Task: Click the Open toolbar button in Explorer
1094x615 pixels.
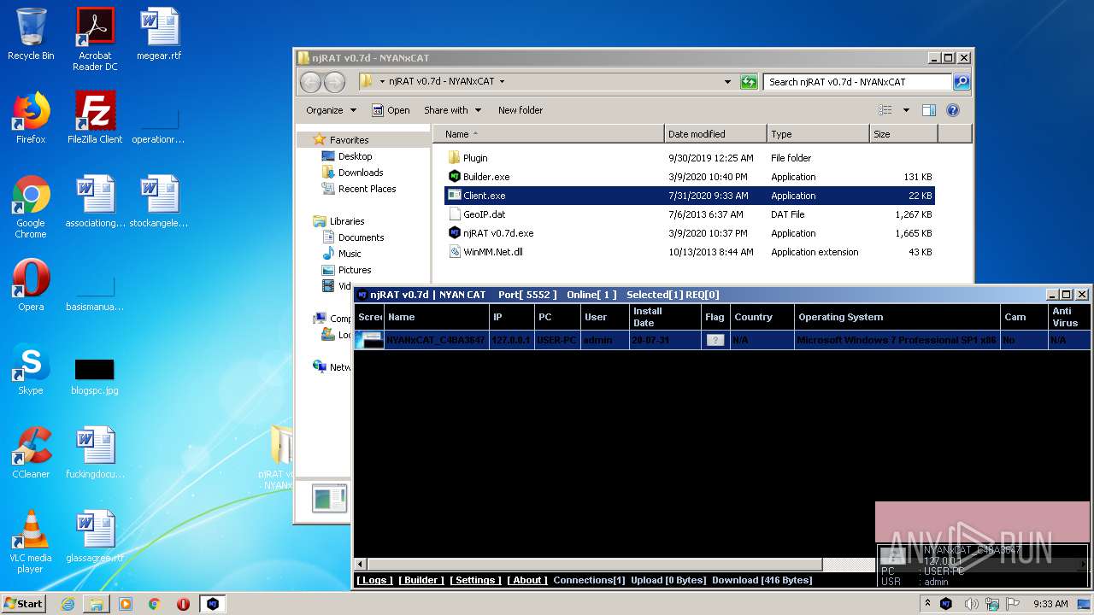Action: [x=391, y=110]
